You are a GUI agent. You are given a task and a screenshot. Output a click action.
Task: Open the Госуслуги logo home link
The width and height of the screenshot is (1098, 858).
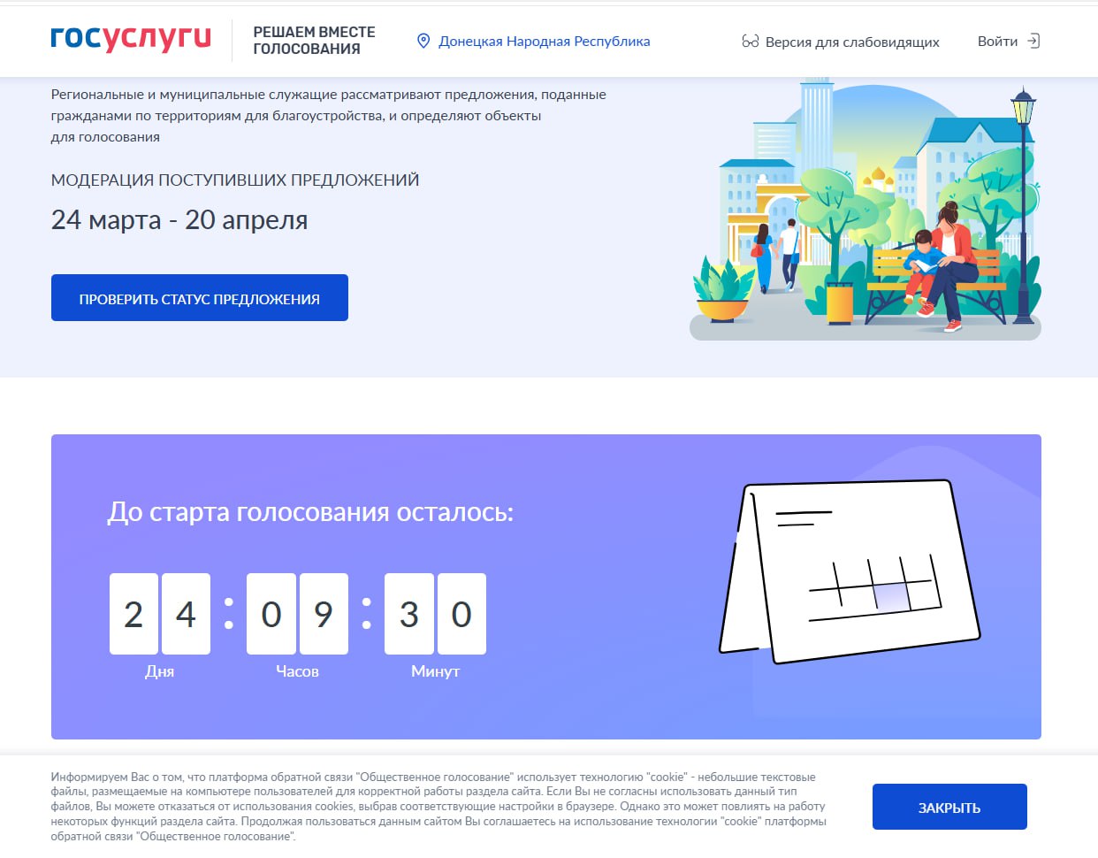pyautogui.click(x=131, y=38)
